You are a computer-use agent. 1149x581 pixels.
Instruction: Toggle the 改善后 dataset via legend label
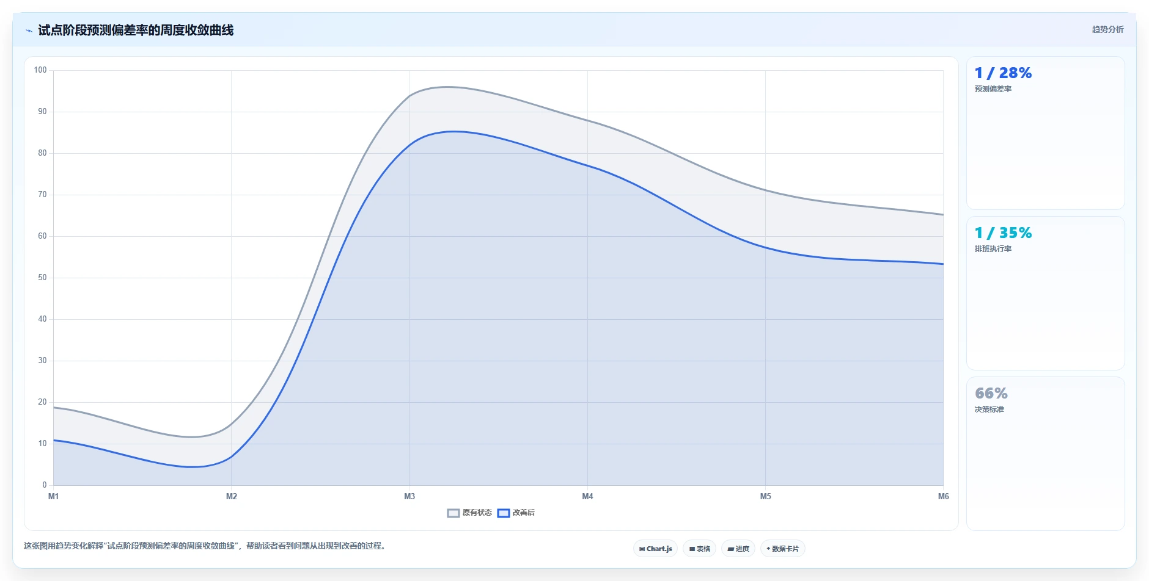click(523, 513)
